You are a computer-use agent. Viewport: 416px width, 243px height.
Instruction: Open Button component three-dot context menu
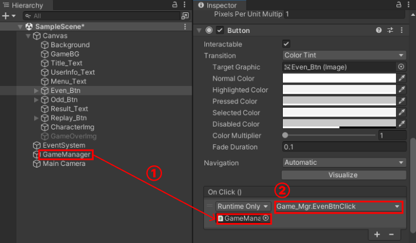click(402, 30)
